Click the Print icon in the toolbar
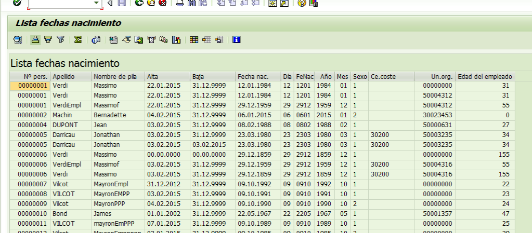Screen dimensions: 532x233 coord(179,3)
